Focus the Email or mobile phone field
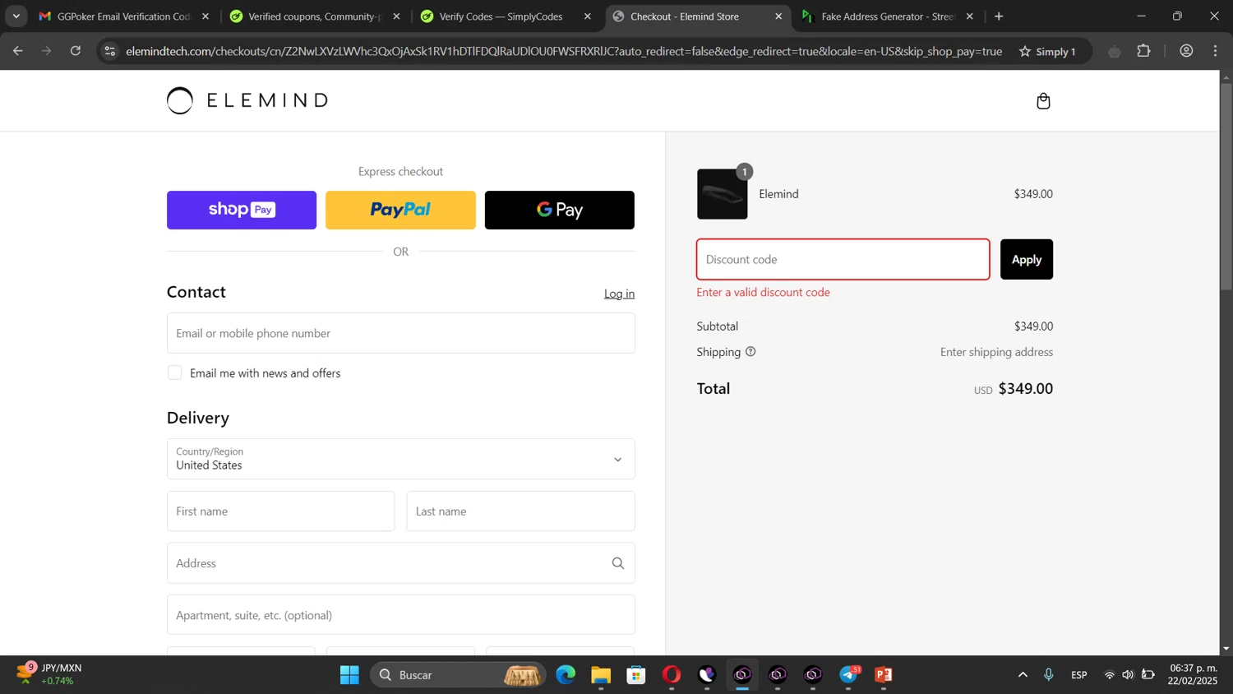This screenshot has height=694, width=1233. coord(400,333)
